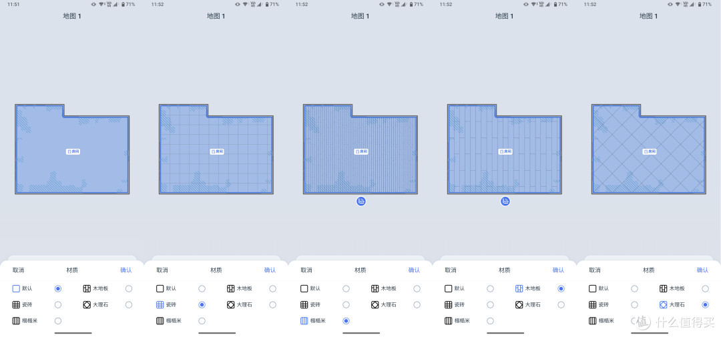721x337 pixels.
Task: Tap the 地图 1 title above the diamond-pattern map
Action: [x=648, y=16]
